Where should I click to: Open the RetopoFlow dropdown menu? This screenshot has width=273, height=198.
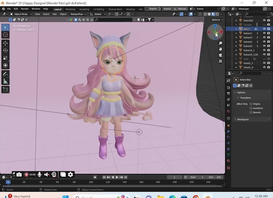[x=78, y=14]
